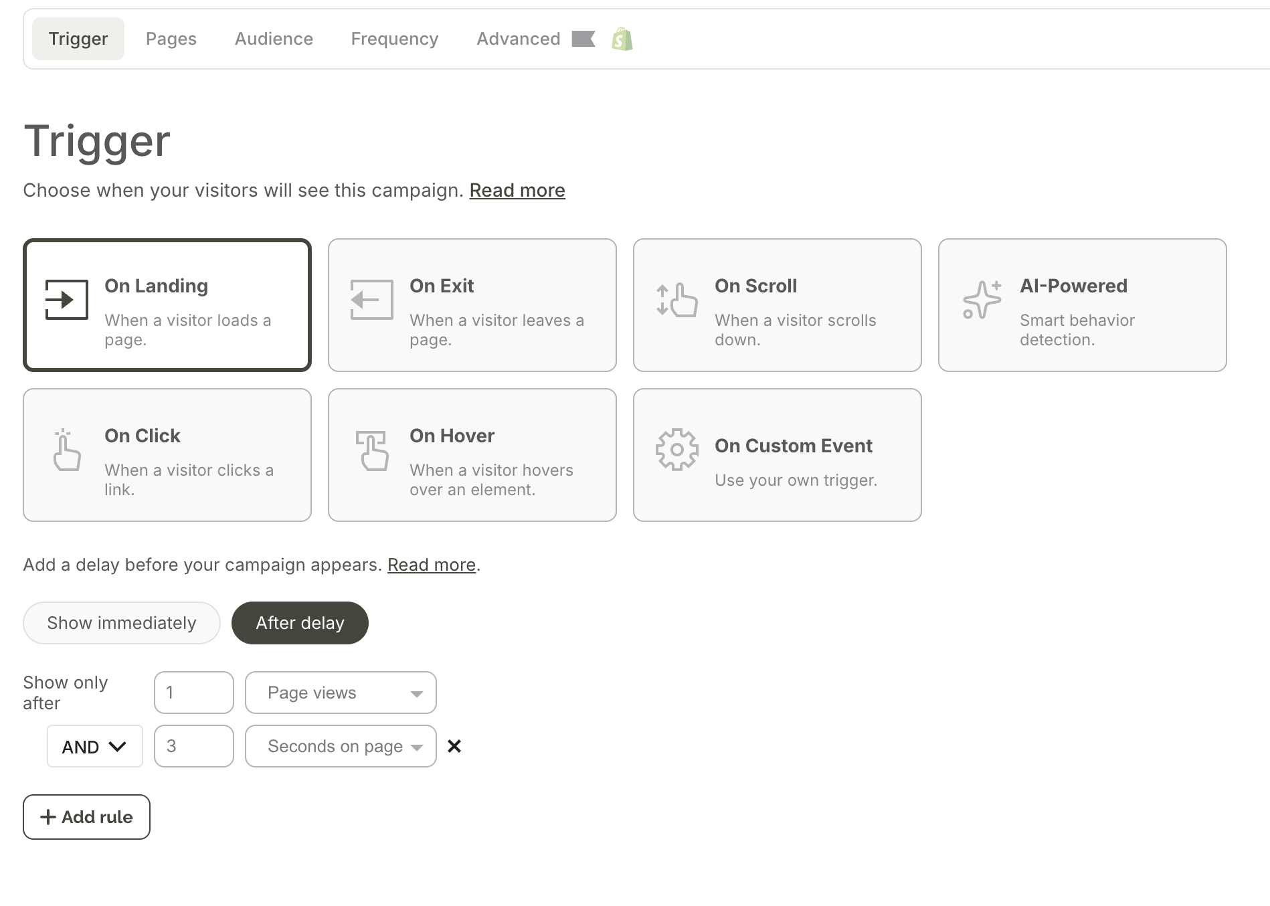Click the On Click pointer icon
This screenshot has height=906, width=1270.
(x=66, y=450)
